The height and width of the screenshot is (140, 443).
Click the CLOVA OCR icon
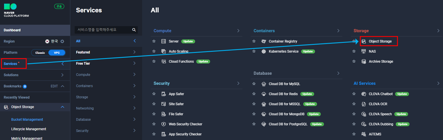[x=363, y=104]
